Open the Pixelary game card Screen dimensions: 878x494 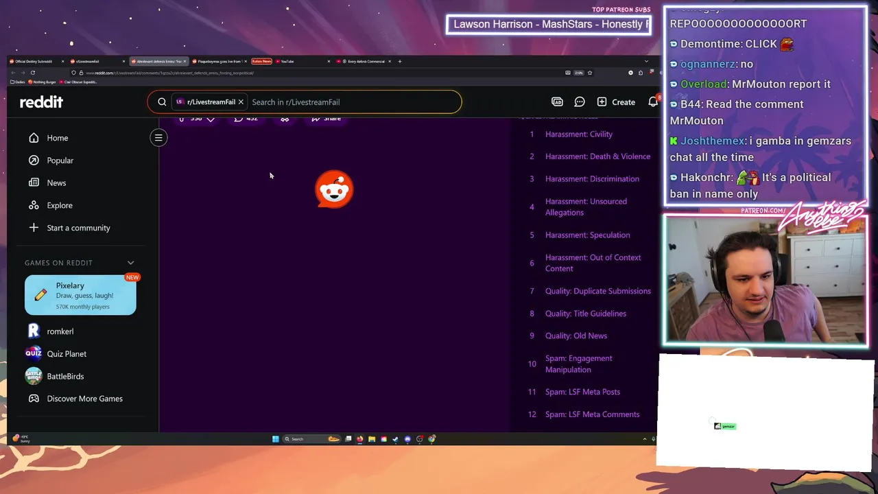pos(80,295)
